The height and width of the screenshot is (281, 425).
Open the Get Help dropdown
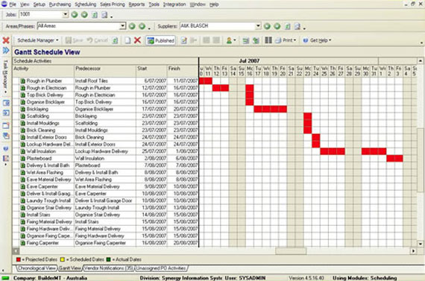[x=317, y=40]
